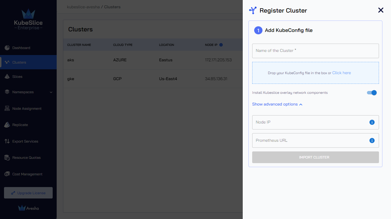The height and width of the screenshot is (219, 391).
Task: Click the Node IP column info icon
Action: (221, 45)
